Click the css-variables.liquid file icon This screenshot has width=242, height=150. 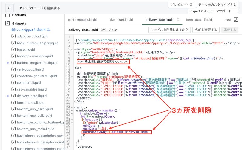point(14,89)
